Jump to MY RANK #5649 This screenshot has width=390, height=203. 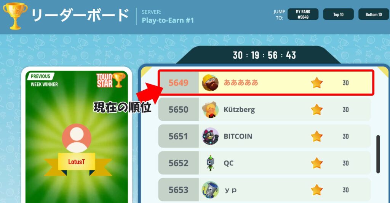tap(303, 14)
